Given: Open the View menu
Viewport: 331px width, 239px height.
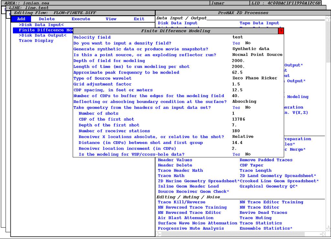Looking at the screenshot, I should [x=111, y=19].
